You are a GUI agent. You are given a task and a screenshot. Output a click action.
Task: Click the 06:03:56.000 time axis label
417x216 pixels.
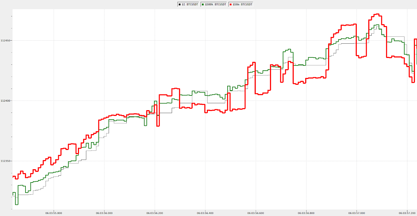pos(104,213)
